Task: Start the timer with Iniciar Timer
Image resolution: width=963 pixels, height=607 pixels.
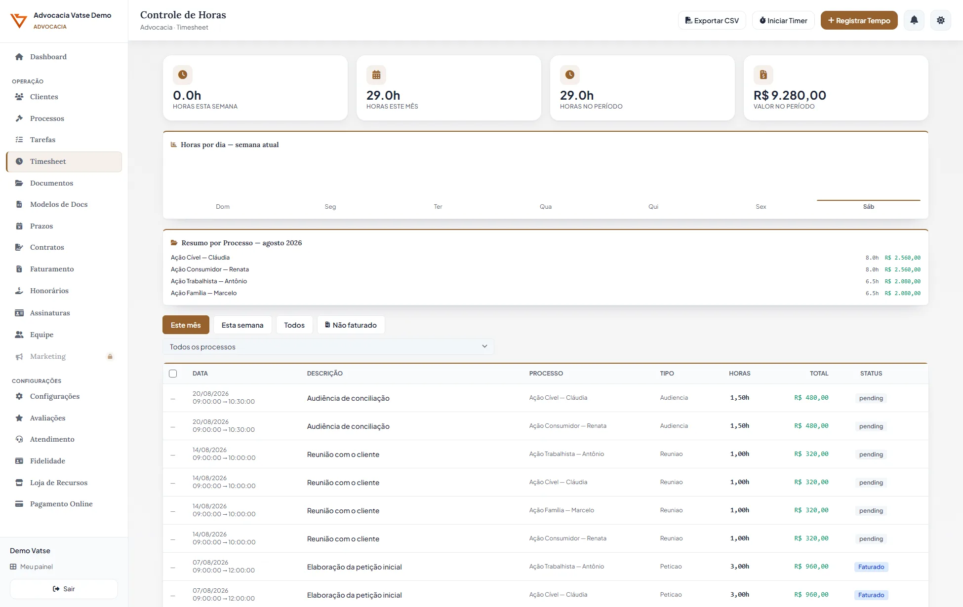Action: 783,21
